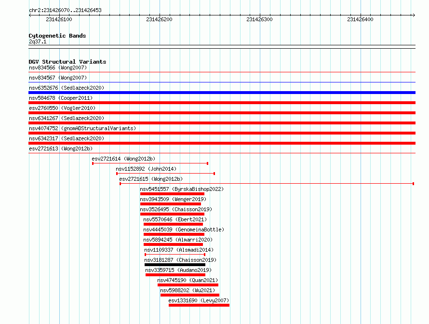Click the red bar under nsv3526495
This screenshot has height=324, width=429.
tap(172, 214)
